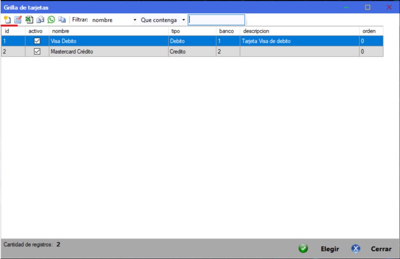The width and height of the screenshot is (400, 259).
Task: Select the Visa Debito name cell
Action: tap(109, 41)
